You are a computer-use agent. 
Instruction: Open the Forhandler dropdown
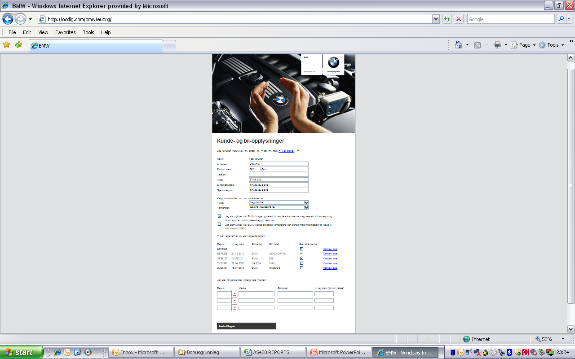click(279, 207)
